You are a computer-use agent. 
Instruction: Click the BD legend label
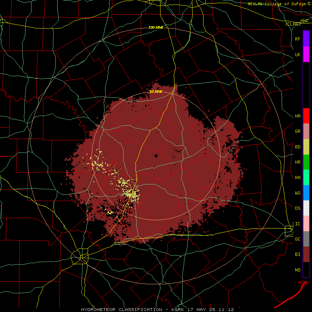click(x=297, y=147)
